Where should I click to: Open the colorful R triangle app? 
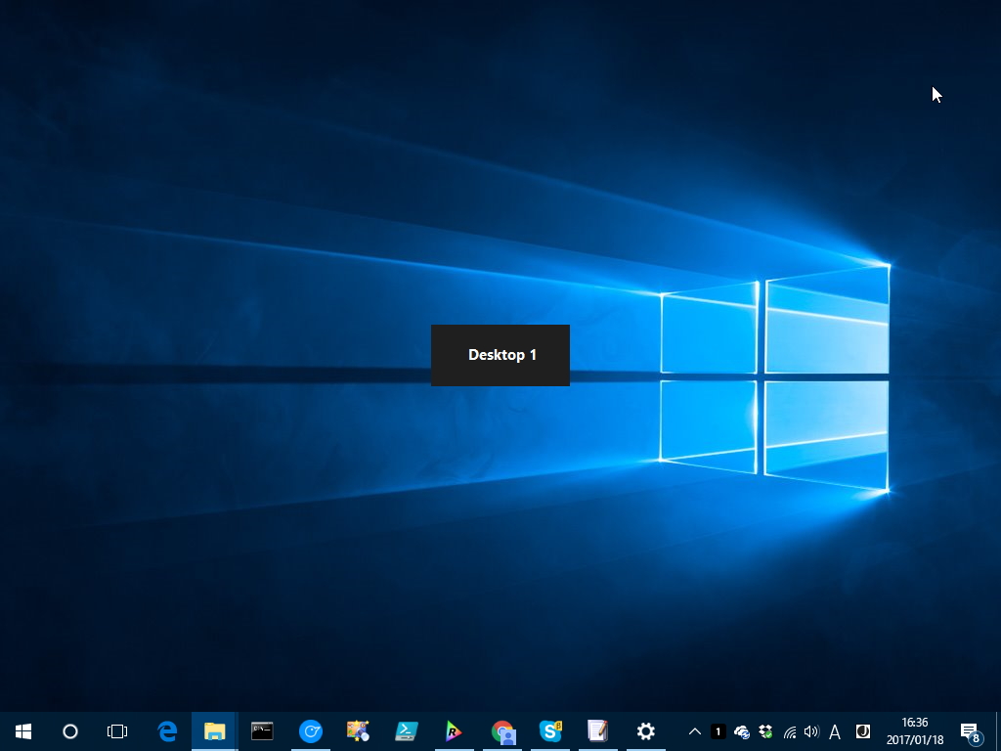(454, 731)
